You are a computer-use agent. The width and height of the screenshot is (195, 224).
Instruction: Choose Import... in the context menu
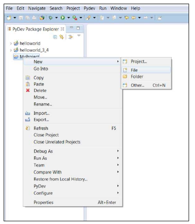point(73,113)
